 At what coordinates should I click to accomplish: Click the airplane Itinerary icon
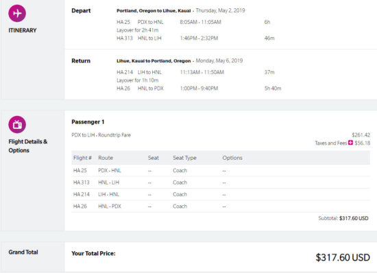point(17,13)
